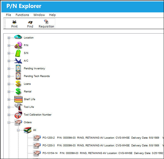Select the A/C label in tree

pos(26,61)
